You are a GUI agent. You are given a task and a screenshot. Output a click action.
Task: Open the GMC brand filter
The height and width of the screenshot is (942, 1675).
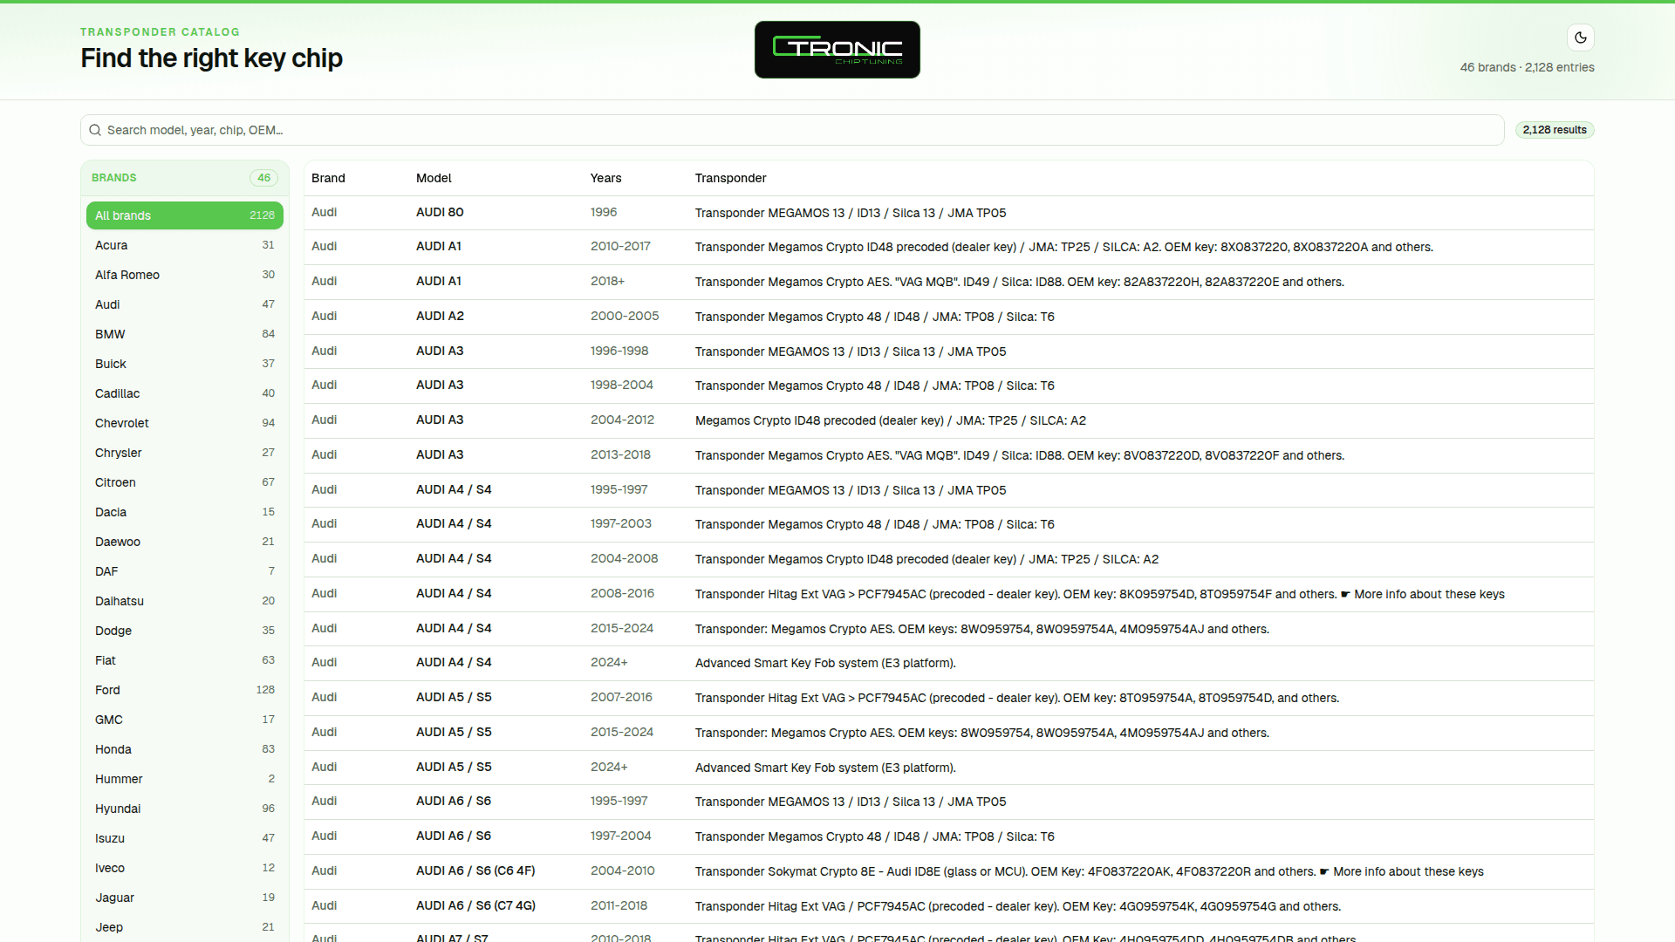point(185,720)
